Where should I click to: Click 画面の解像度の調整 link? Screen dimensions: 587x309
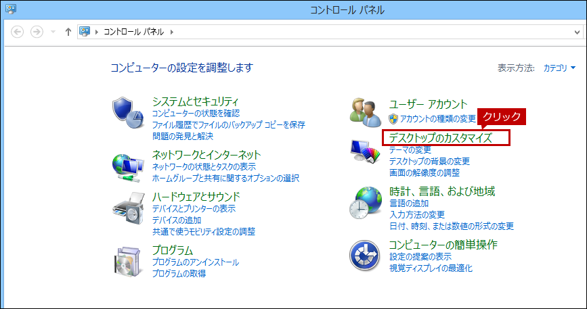coord(425,173)
